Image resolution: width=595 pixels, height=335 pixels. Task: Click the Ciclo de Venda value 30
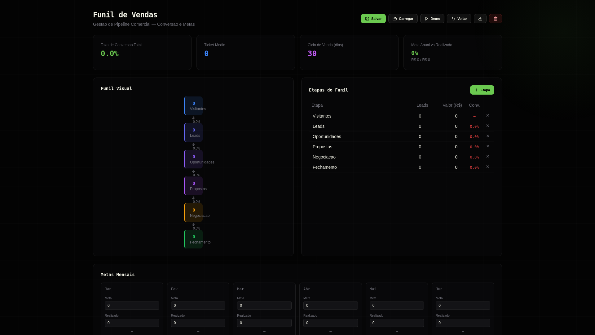[x=312, y=54]
